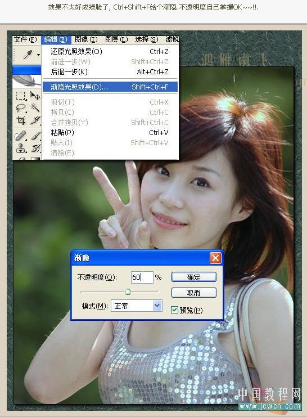This screenshot has width=307, height=417.
Task: Select the Healing Brush tool
Action: [21, 136]
